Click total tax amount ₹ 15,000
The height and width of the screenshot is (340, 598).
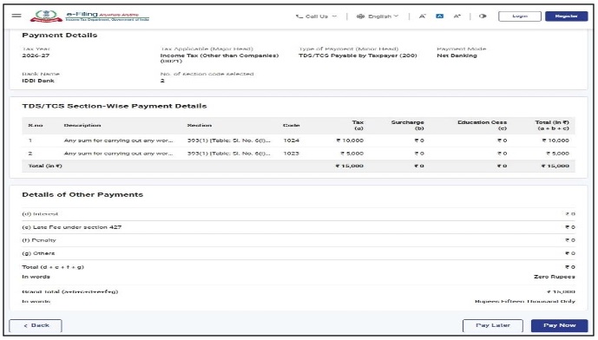pyautogui.click(x=350, y=167)
